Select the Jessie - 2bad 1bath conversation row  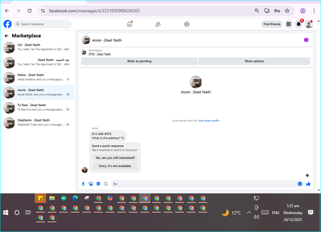(x=38, y=93)
